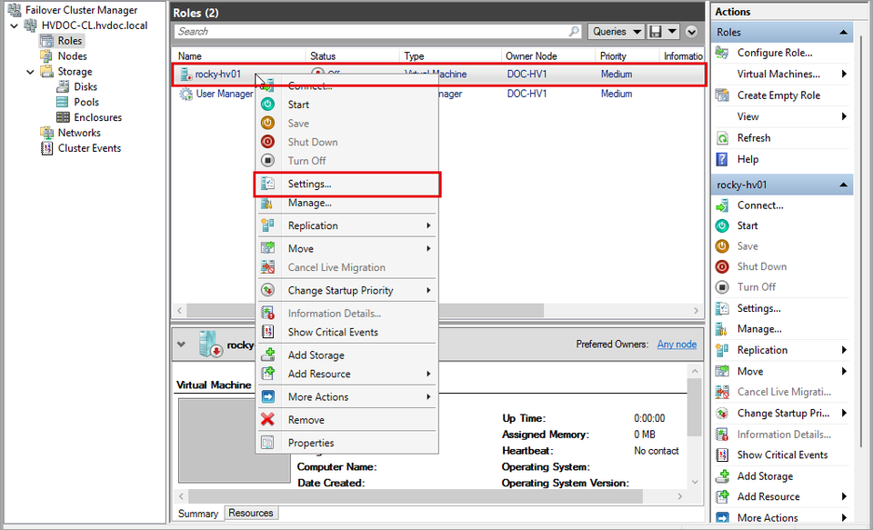
Task: Switch to the Resources tab
Action: click(x=251, y=514)
